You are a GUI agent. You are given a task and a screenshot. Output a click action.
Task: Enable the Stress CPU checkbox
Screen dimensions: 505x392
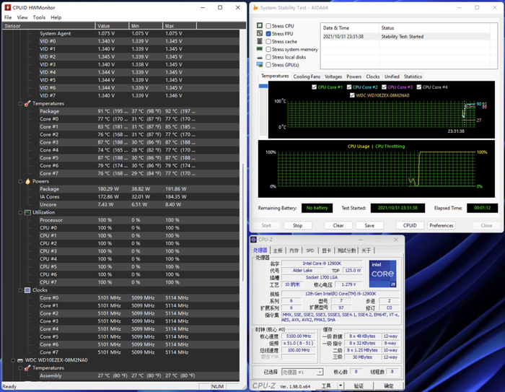[268, 26]
